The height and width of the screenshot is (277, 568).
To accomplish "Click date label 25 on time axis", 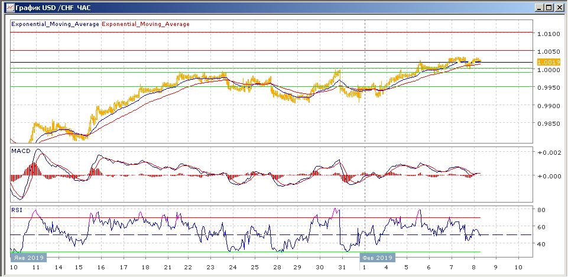I will point(255,267).
